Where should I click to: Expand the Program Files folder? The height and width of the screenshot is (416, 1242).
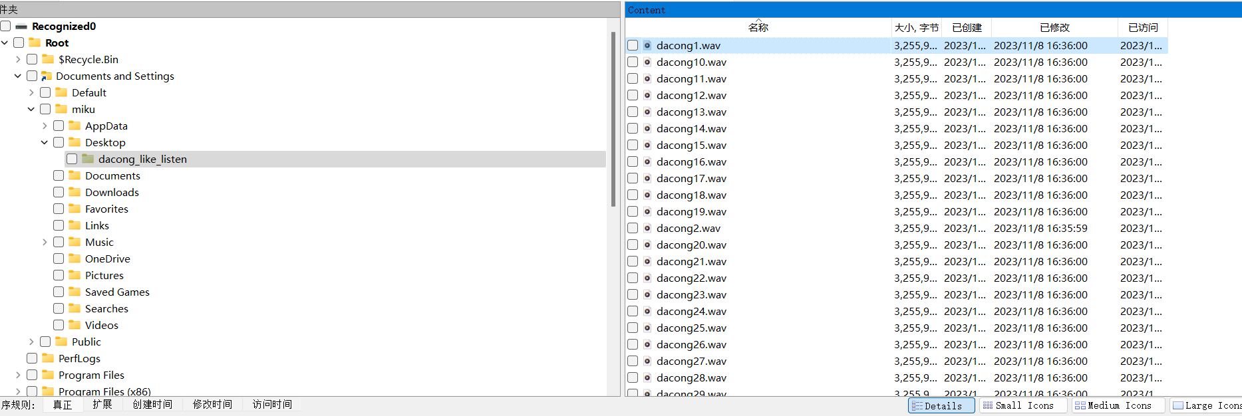(x=18, y=375)
